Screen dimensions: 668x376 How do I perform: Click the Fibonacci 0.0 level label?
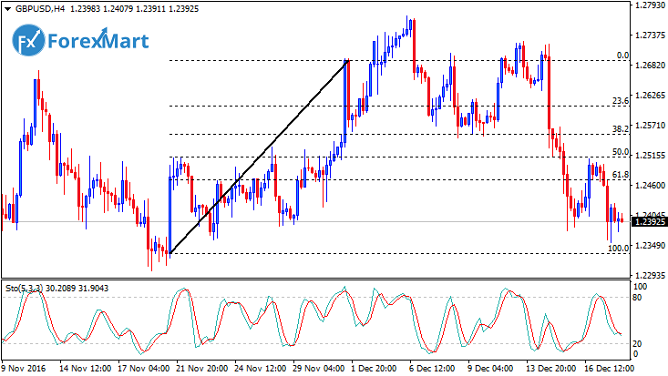tap(622, 56)
